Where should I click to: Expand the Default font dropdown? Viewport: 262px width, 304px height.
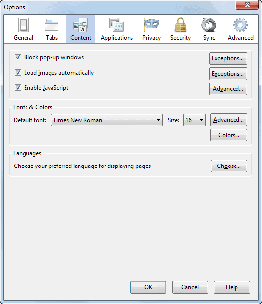click(x=106, y=120)
